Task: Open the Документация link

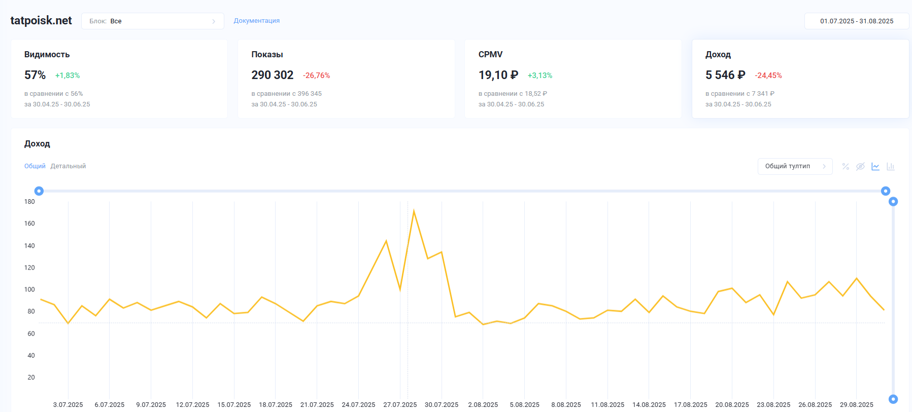Action: point(256,21)
